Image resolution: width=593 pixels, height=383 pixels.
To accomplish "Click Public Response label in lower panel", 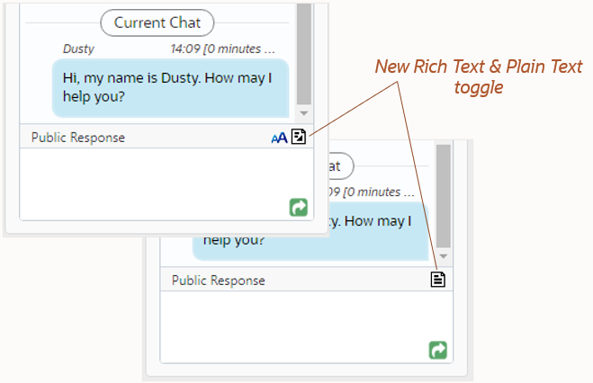I will point(219,280).
